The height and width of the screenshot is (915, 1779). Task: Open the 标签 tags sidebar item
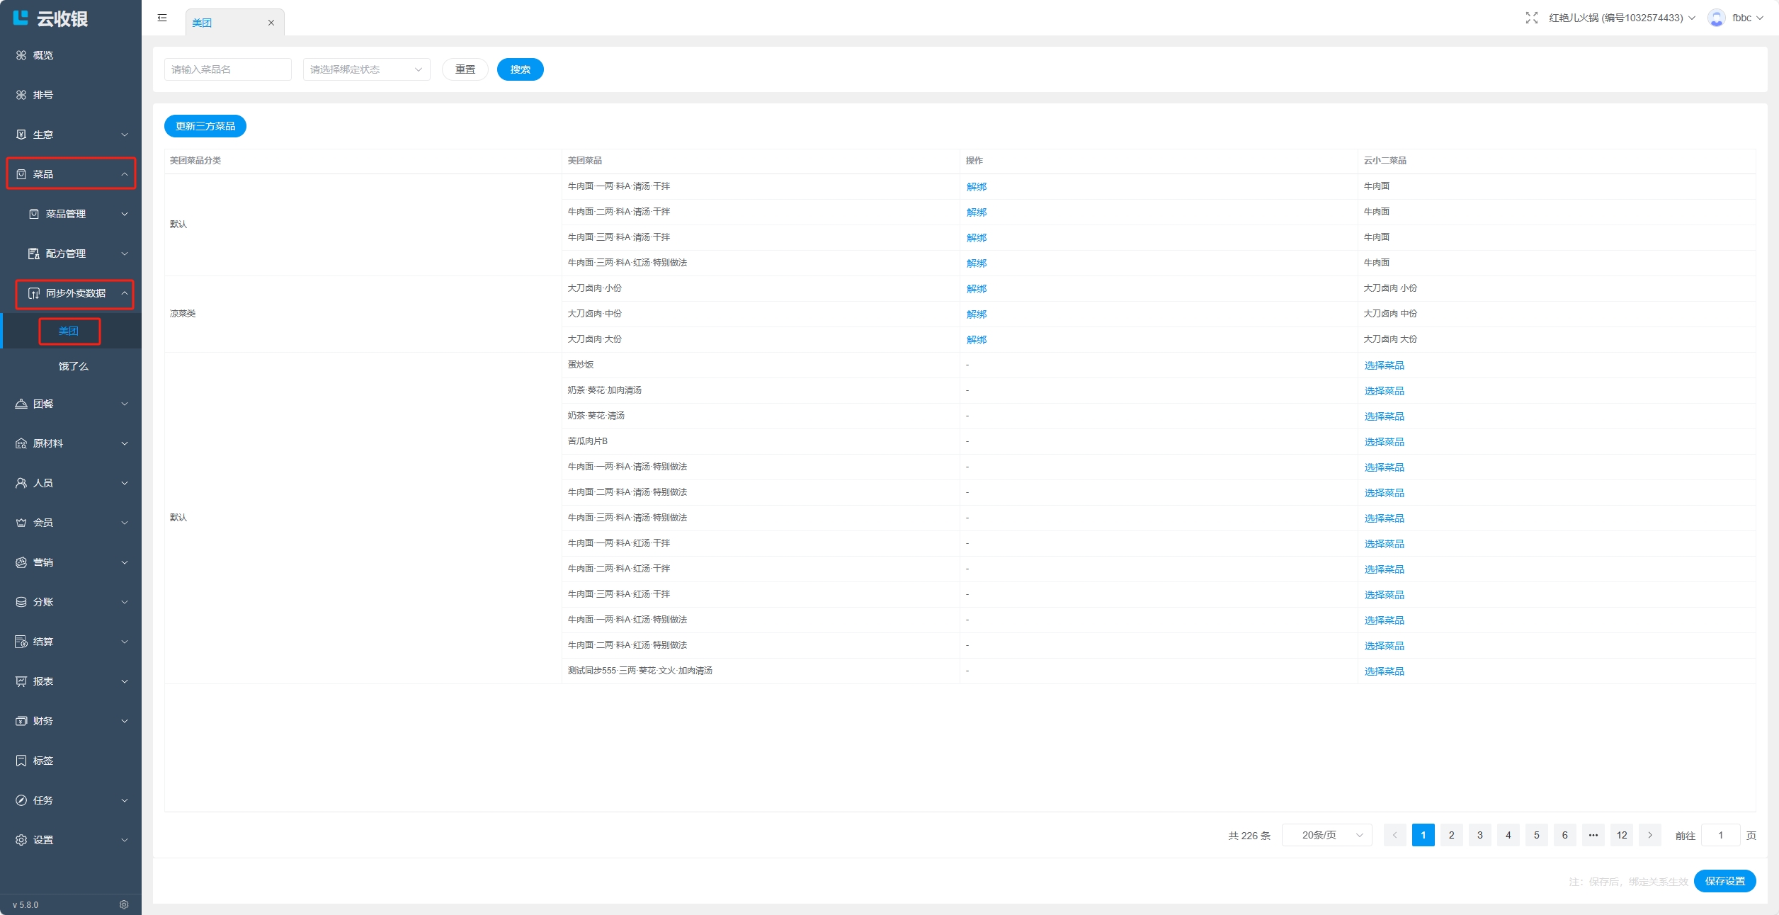click(x=42, y=761)
